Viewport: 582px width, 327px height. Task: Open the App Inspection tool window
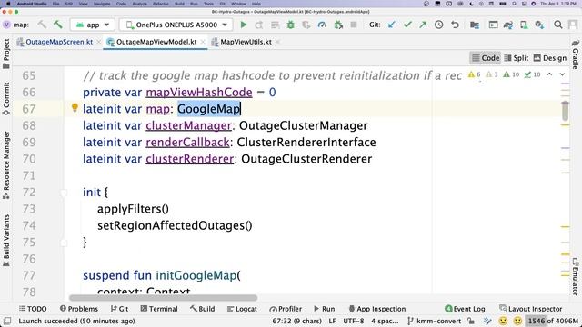point(376,309)
